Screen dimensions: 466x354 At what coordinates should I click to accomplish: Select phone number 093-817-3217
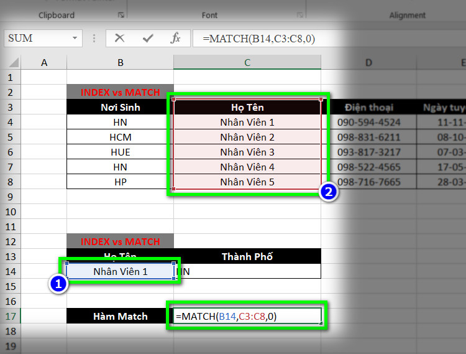[x=369, y=152]
